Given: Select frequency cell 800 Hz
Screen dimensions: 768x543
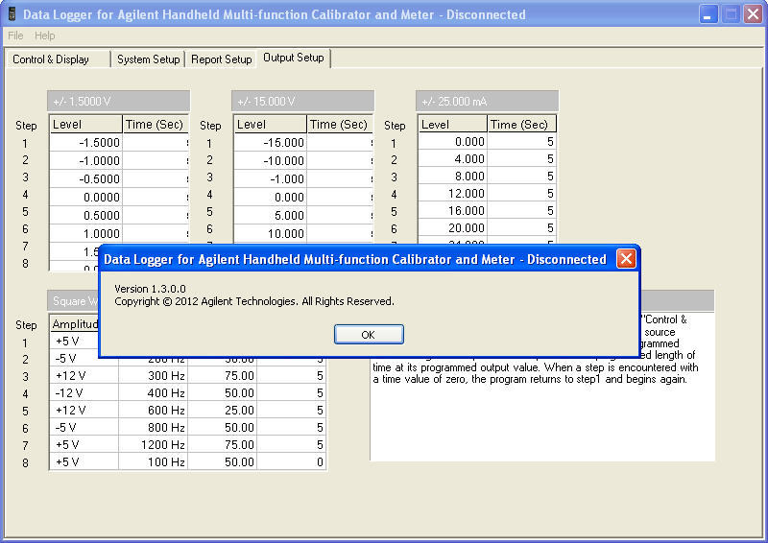Looking at the screenshot, I should pyautogui.click(x=154, y=428).
